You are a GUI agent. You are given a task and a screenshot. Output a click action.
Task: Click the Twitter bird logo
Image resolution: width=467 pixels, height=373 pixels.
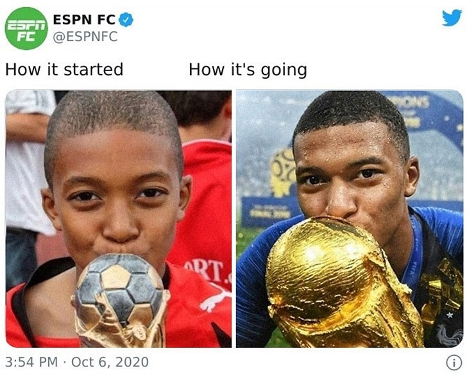tap(452, 19)
